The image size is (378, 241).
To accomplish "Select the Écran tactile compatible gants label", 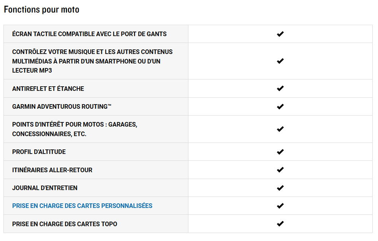I will [89, 34].
